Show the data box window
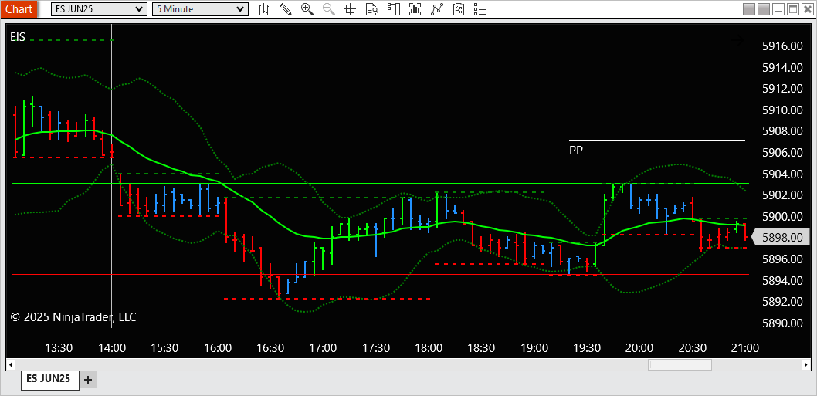This screenshot has height=396, width=817. (371, 8)
